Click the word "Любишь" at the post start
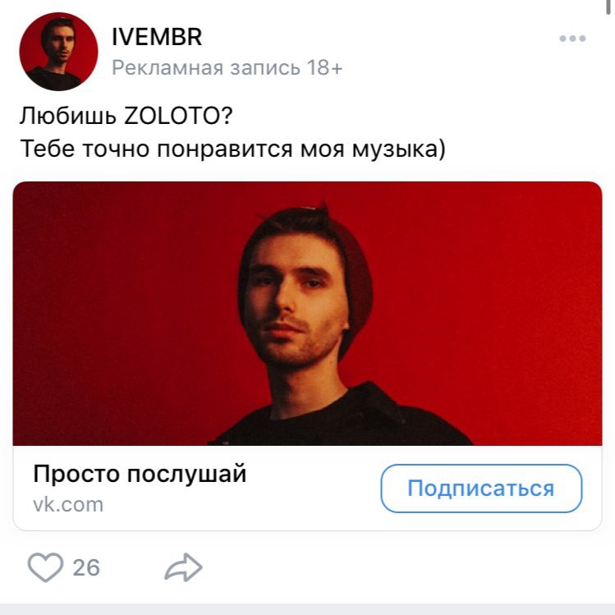615x615 pixels. click(68, 116)
